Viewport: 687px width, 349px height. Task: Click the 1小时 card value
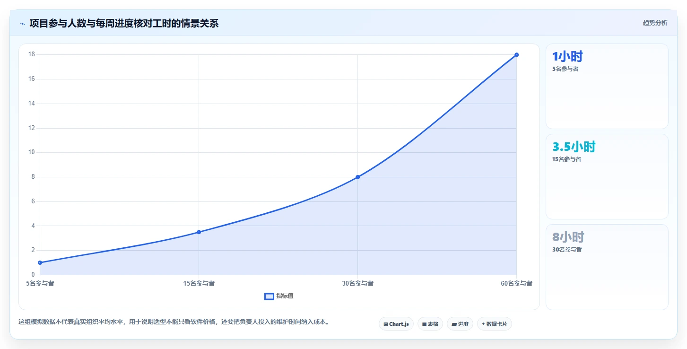pyautogui.click(x=567, y=57)
